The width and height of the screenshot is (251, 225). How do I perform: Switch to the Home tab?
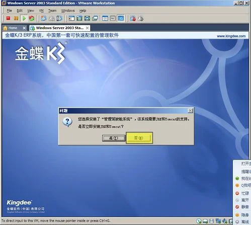15,28
